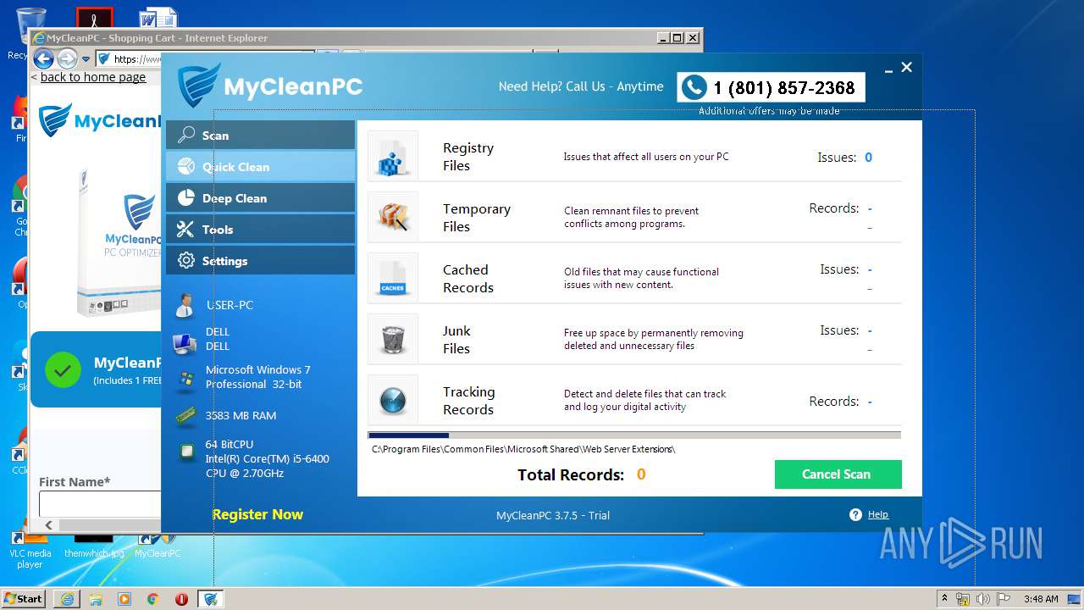Click the scan progress bar
The height and width of the screenshot is (610, 1084).
634,435
